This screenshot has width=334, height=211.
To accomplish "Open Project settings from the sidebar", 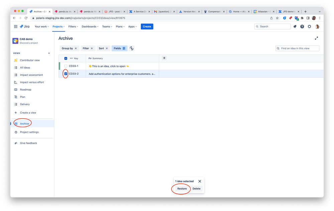I will click(29, 132).
